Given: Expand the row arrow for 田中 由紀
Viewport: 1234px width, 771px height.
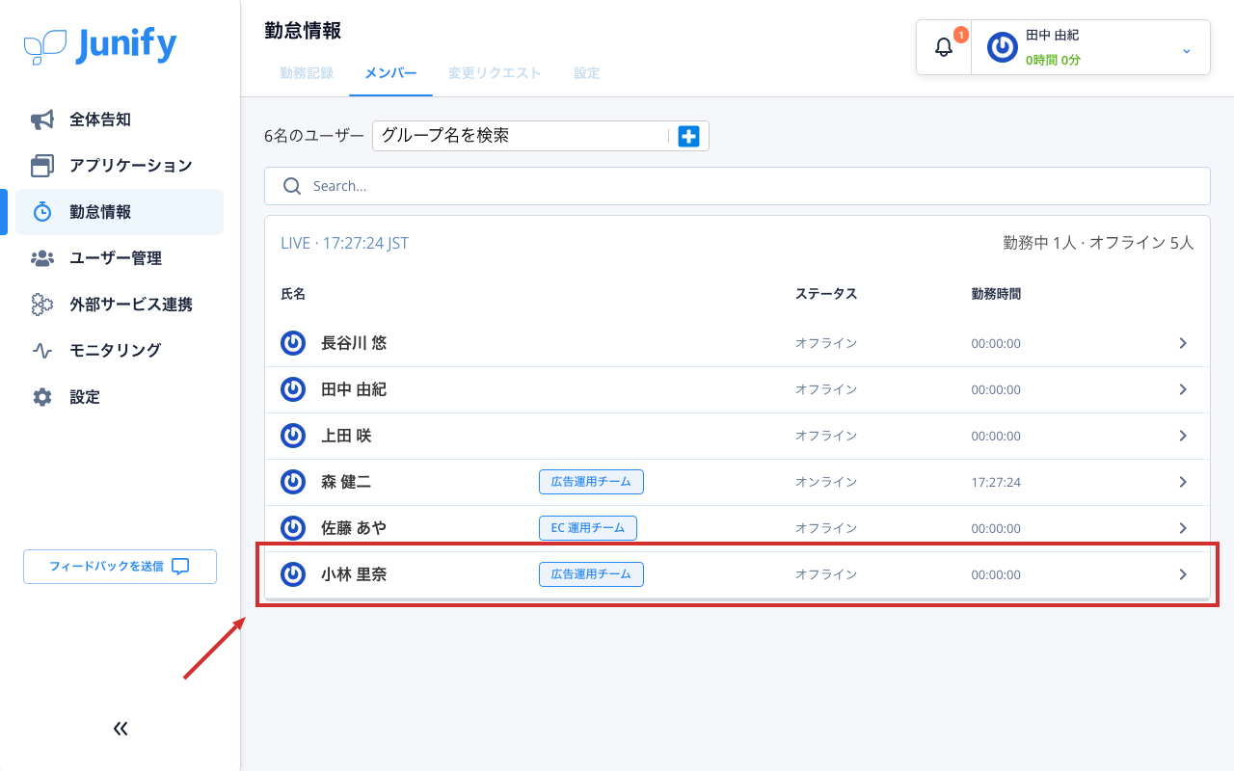Looking at the screenshot, I should click(x=1183, y=389).
